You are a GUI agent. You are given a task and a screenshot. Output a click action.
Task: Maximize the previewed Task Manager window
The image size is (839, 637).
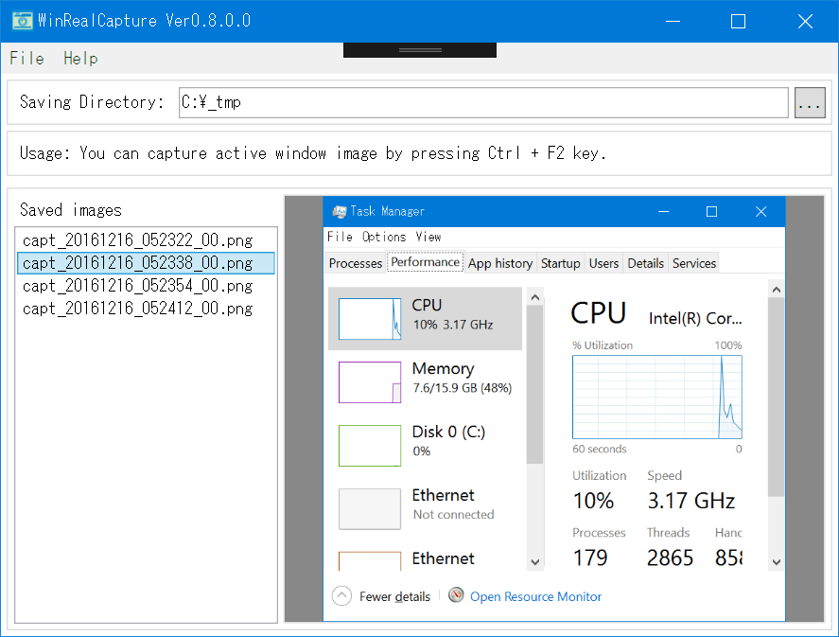coord(711,211)
